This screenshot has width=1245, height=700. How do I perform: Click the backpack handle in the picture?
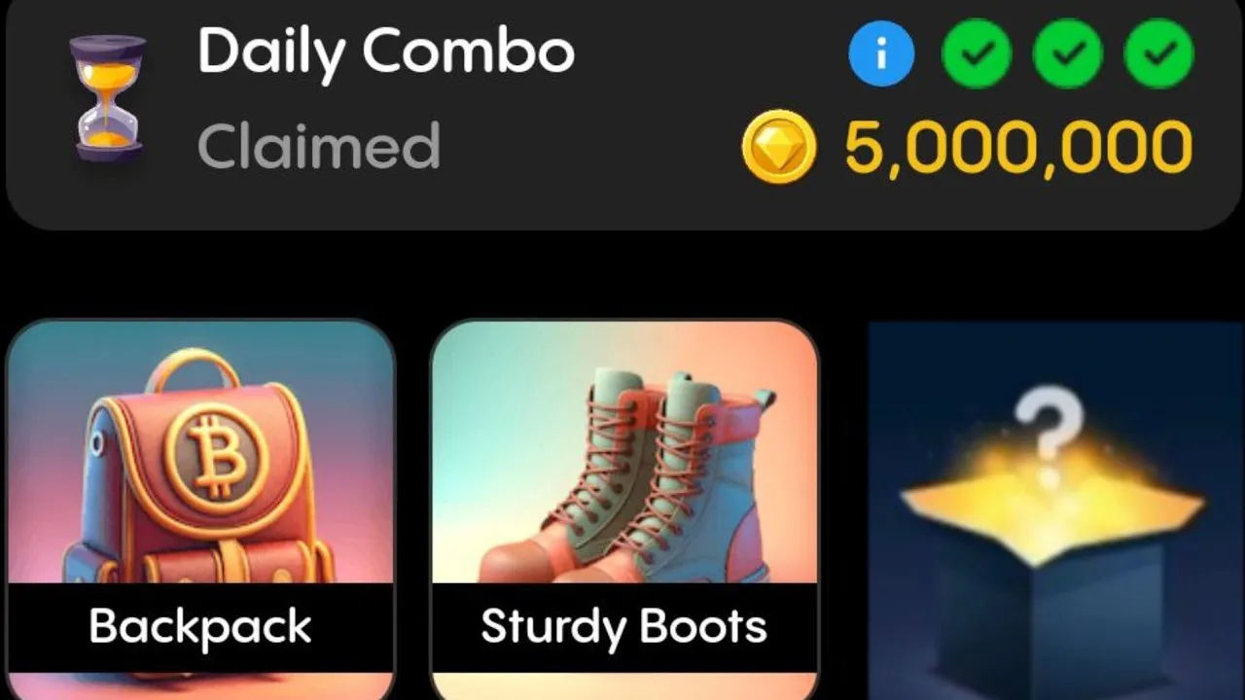196,371
